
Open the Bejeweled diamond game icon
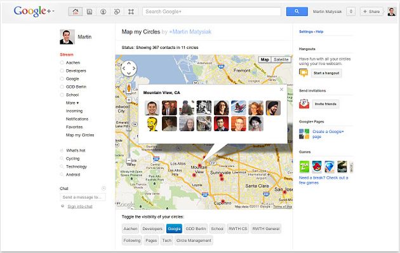point(330,167)
